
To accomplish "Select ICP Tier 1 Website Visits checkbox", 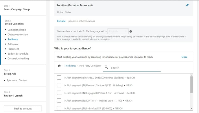I will 59,101.
